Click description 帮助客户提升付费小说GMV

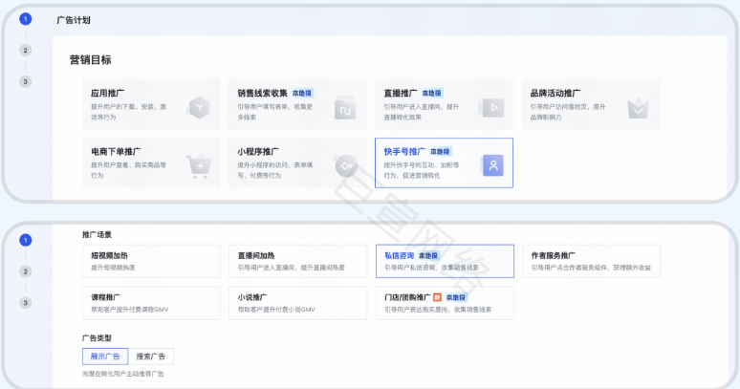276,310
